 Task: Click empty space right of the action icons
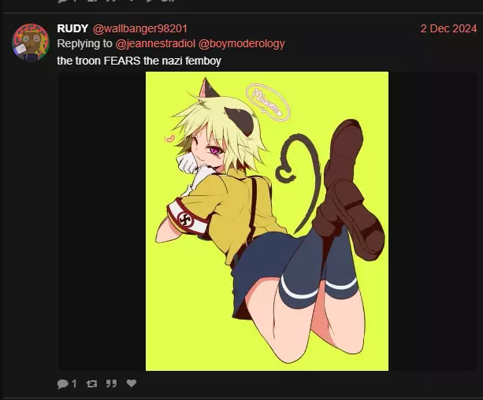pyautogui.click(x=308, y=383)
